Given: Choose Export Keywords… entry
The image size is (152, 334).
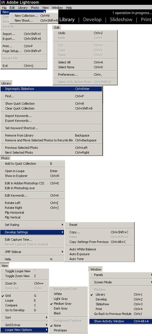Looking at the screenshot, I should (51, 121).
